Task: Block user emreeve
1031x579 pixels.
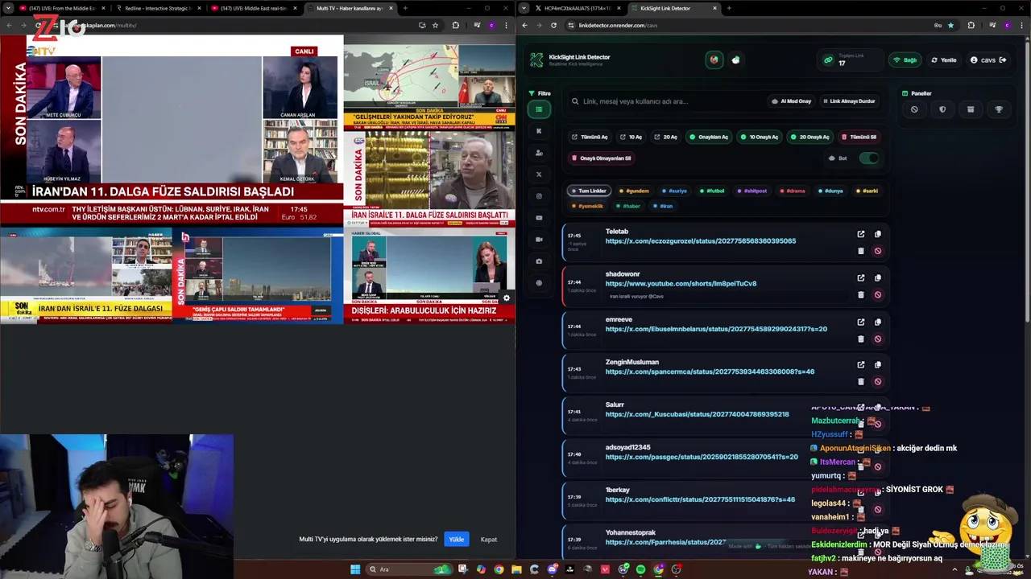Action: [x=878, y=339]
